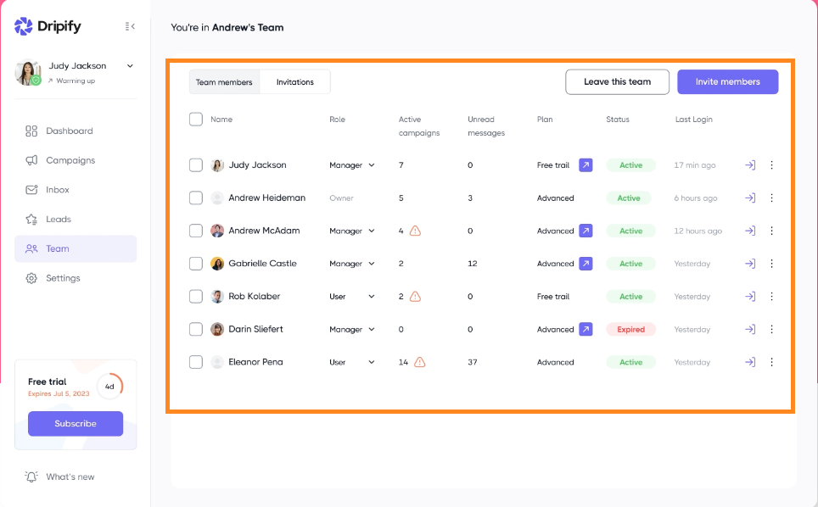
Task: Click the upgrade arrow icon beside Judy Jackson's plan
Action: tap(585, 165)
